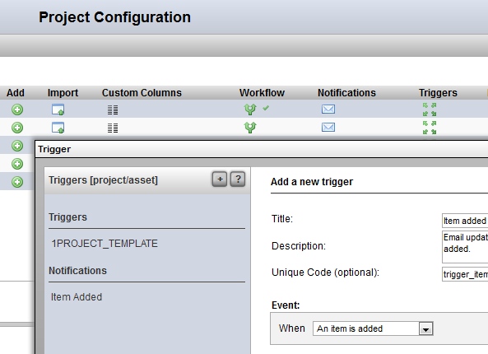
Task: Open the first row Triggers arrows icon
Action: pos(430,109)
